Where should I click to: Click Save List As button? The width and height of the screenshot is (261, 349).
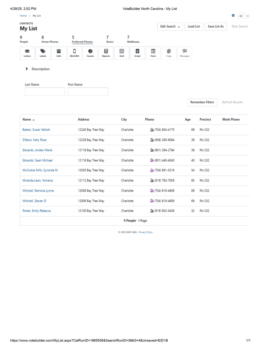[x=215, y=27]
